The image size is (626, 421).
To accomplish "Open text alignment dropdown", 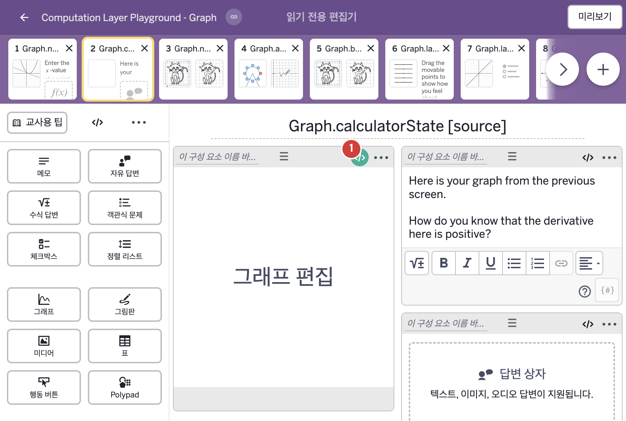I will click(x=589, y=263).
